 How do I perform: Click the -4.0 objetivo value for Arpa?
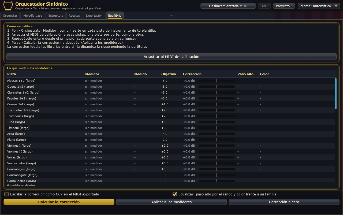click(x=164, y=134)
